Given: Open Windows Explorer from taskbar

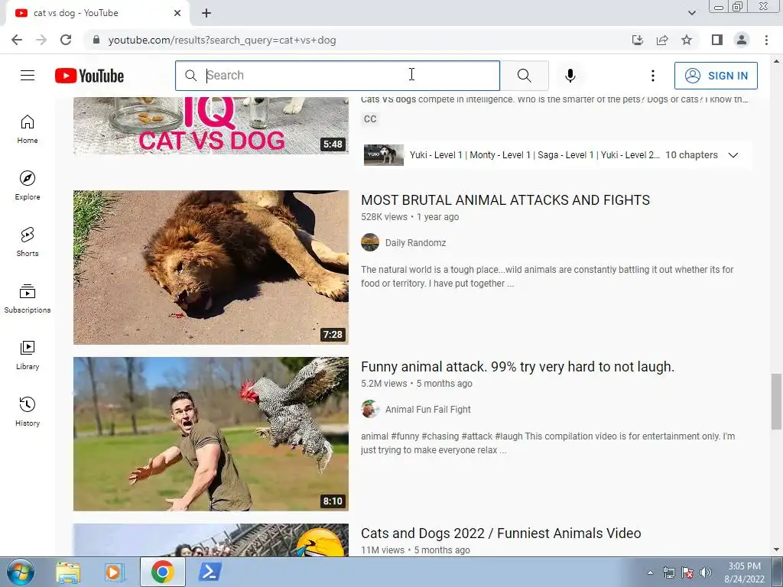Looking at the screenshot, I should [68, 572].
